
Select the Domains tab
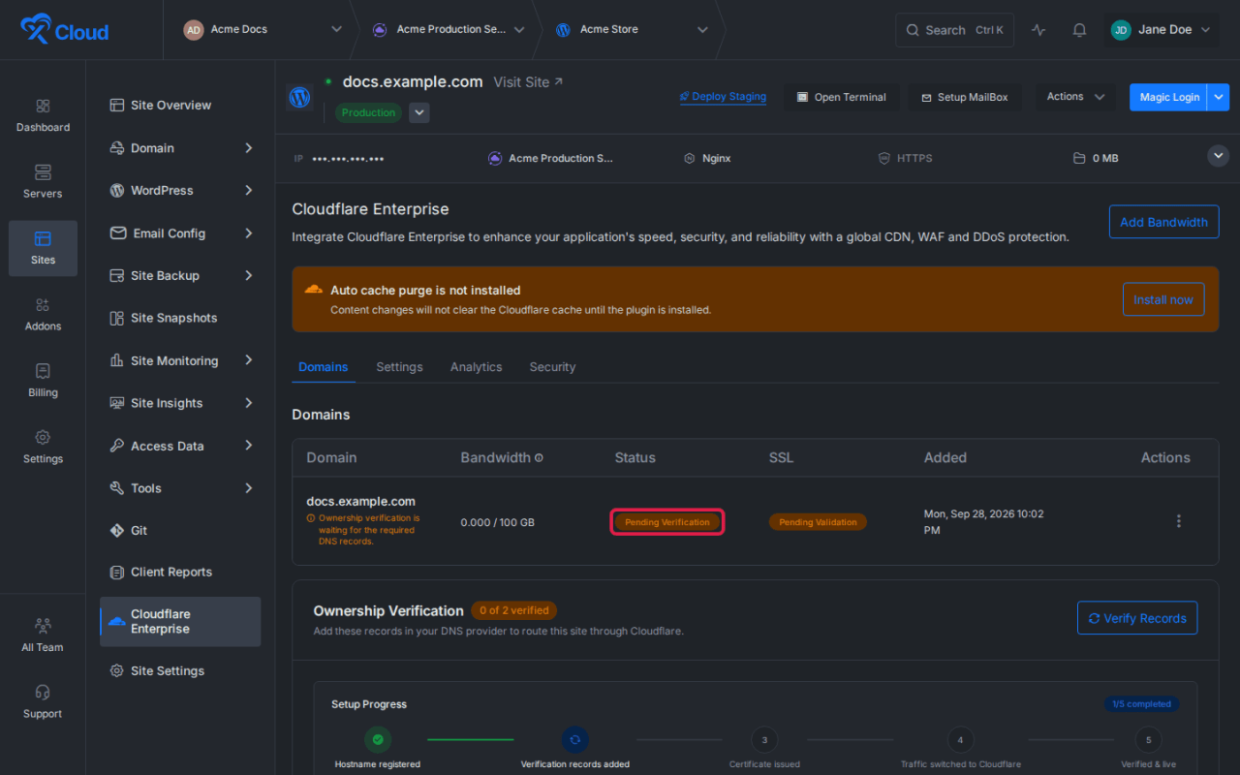[x=324, y=367]
